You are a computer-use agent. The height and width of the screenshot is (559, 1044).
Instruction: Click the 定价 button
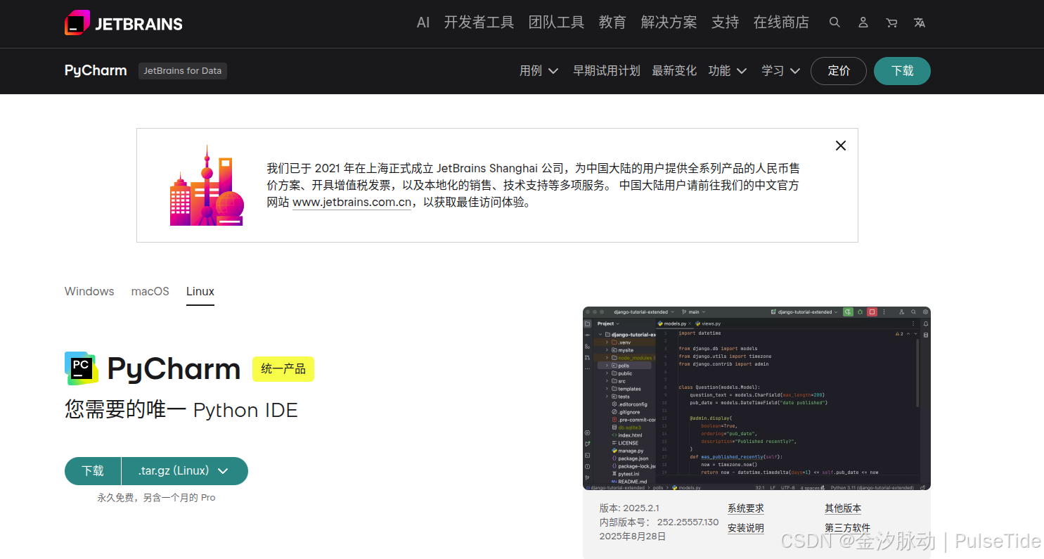coord(839,71)
